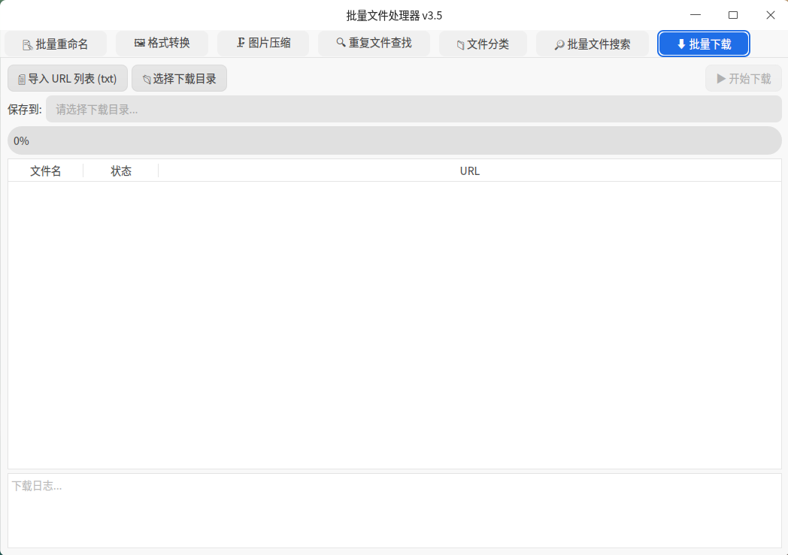Image resolution: width=788 pixels, height=555 pixels.
Task: Sort by the 文件名 column header
Action: point(46,170)
